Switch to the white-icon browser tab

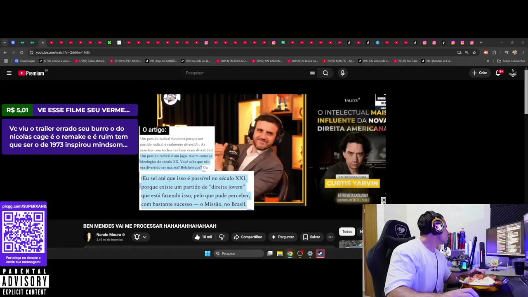(119, 42)
